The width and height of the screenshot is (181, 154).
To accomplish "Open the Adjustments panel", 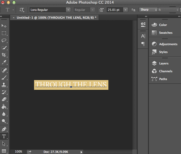I will tap(165, 44).
